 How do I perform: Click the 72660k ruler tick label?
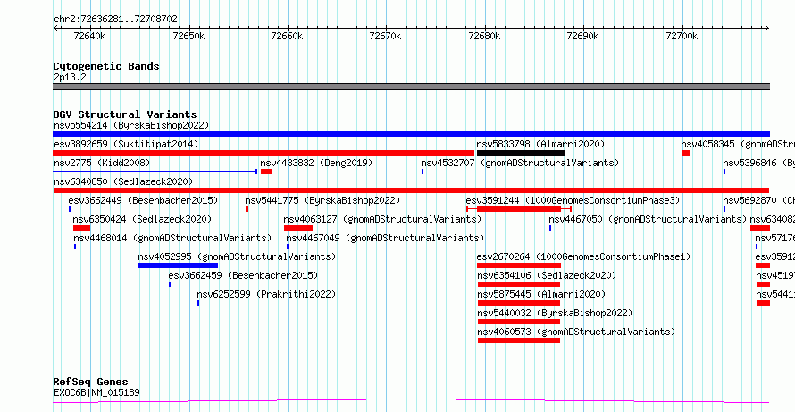(x=287, y=36)
